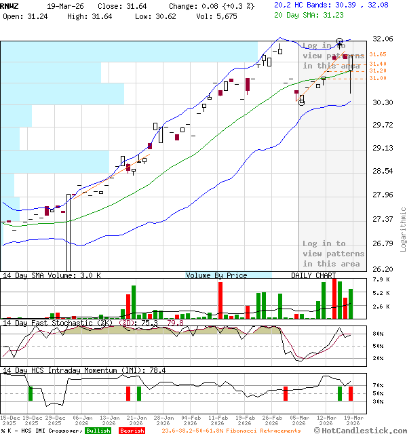Click lower 'Log in to view patterns' text
This screenshot has width=407, height=434.
pos(333,254)
